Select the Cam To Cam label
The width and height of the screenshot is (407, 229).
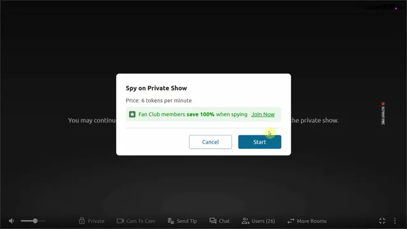click(141, 221)
